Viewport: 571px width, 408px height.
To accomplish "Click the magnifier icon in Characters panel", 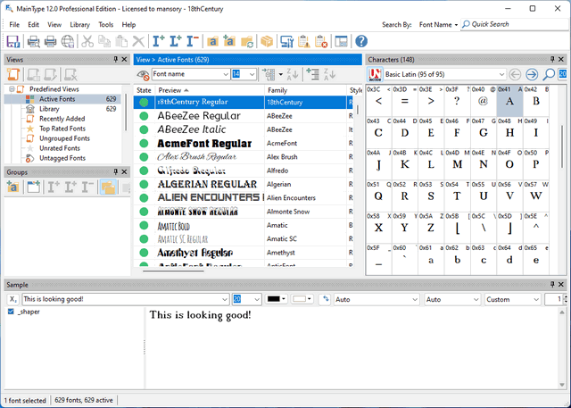I will coord(549,74).
